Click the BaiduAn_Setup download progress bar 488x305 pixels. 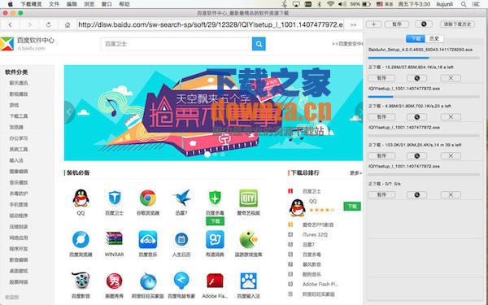[424, 58]
